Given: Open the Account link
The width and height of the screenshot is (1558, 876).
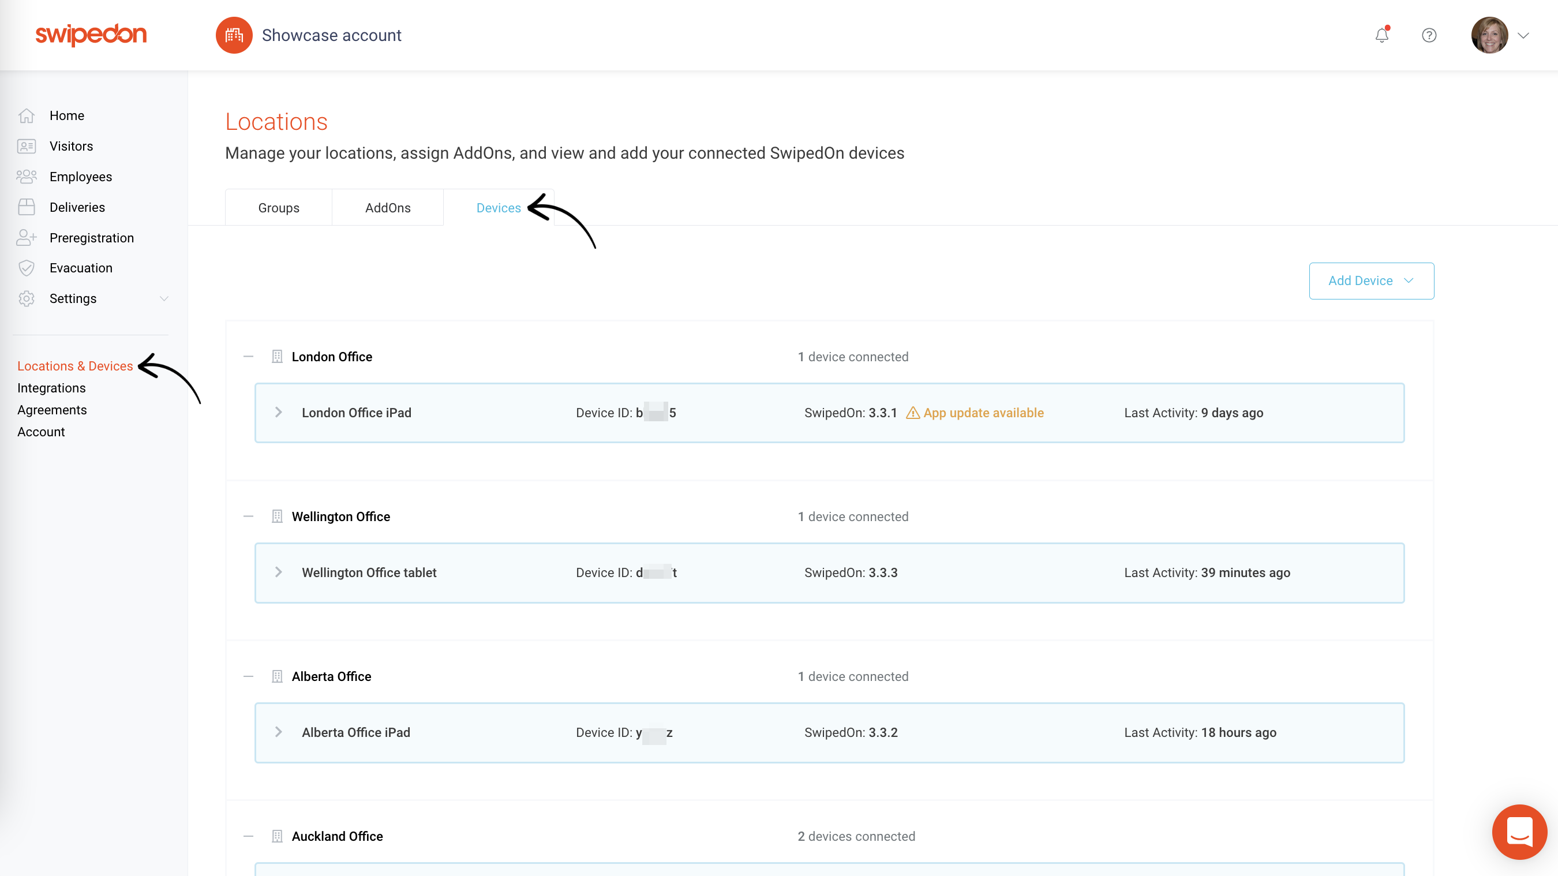Looking at the screenshot, I should [41, 432].
